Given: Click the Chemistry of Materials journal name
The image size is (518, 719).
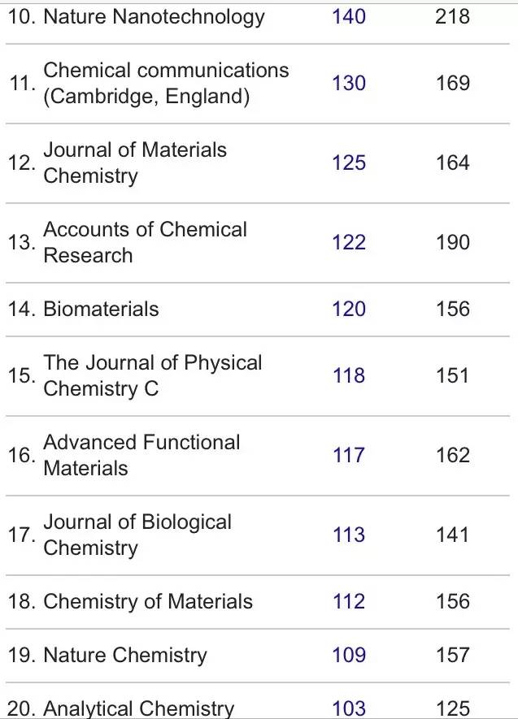Looking at the screenshot, I should click(x=147, y=601).
